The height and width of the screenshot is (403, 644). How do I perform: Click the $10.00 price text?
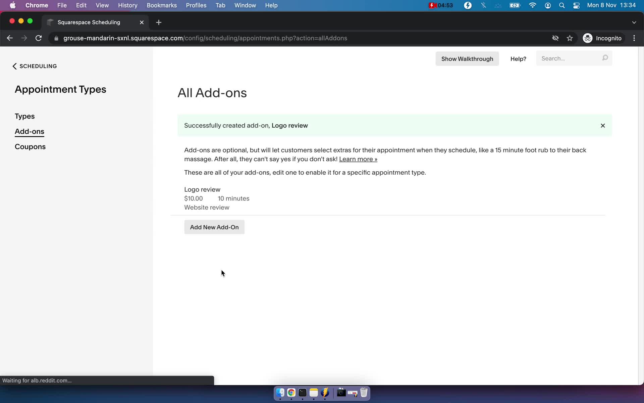click(194, 198)
